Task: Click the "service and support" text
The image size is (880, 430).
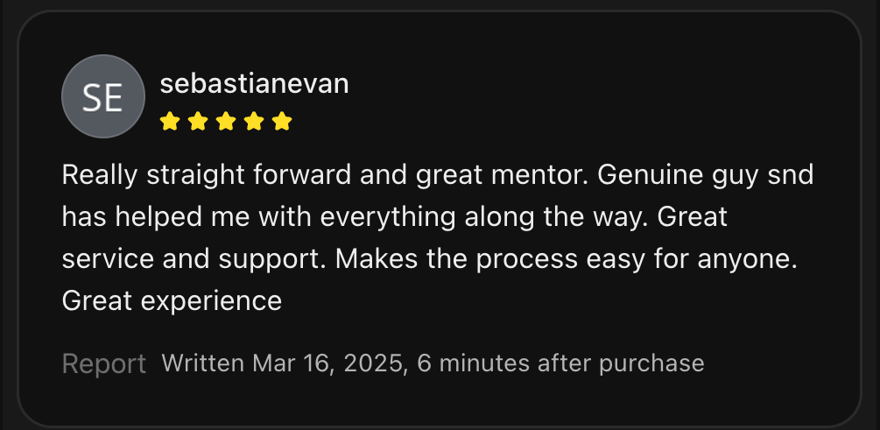Action: pyautogui.click(x=194, y=259)
